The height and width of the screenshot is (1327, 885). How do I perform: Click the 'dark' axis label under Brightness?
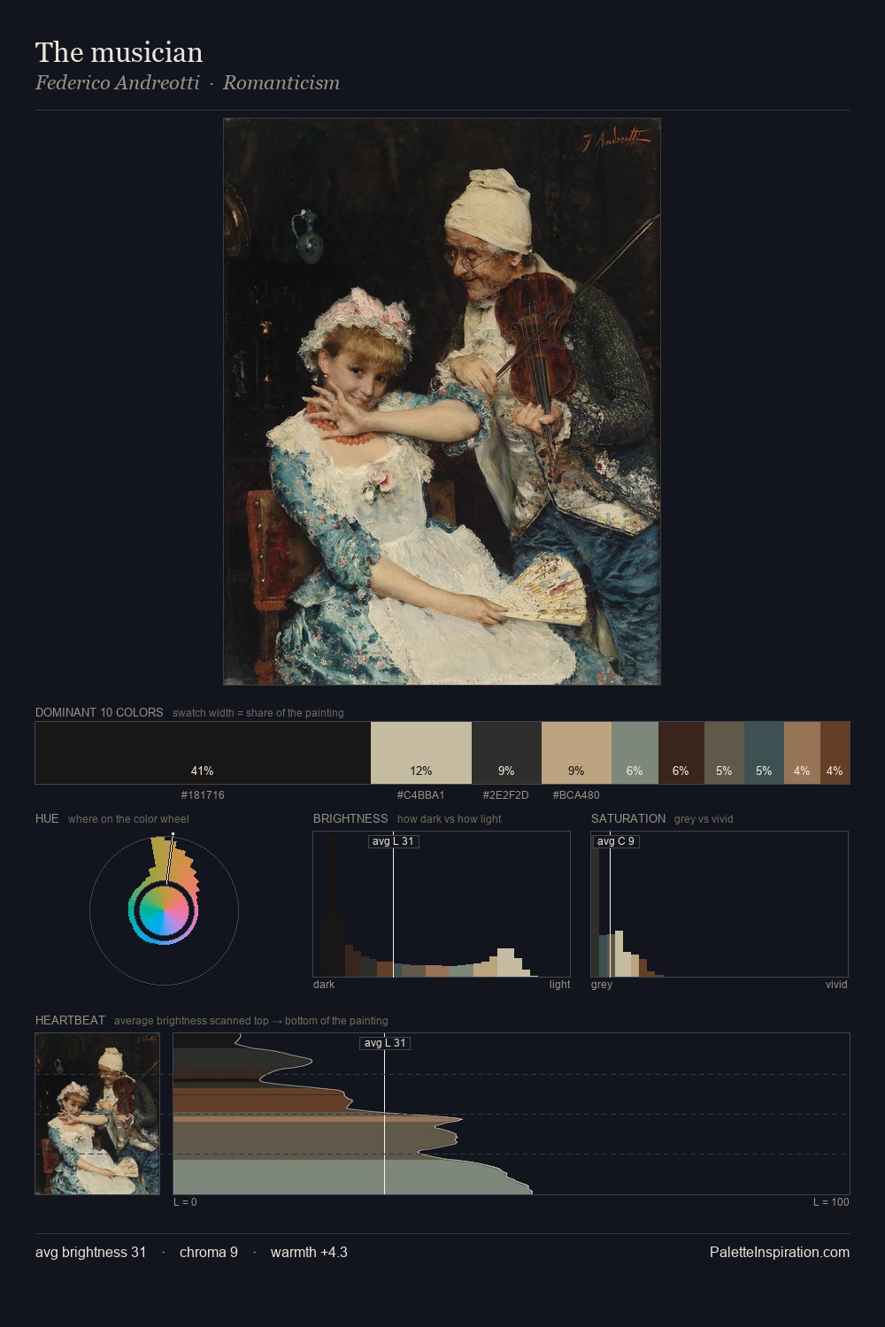(324, 985)
